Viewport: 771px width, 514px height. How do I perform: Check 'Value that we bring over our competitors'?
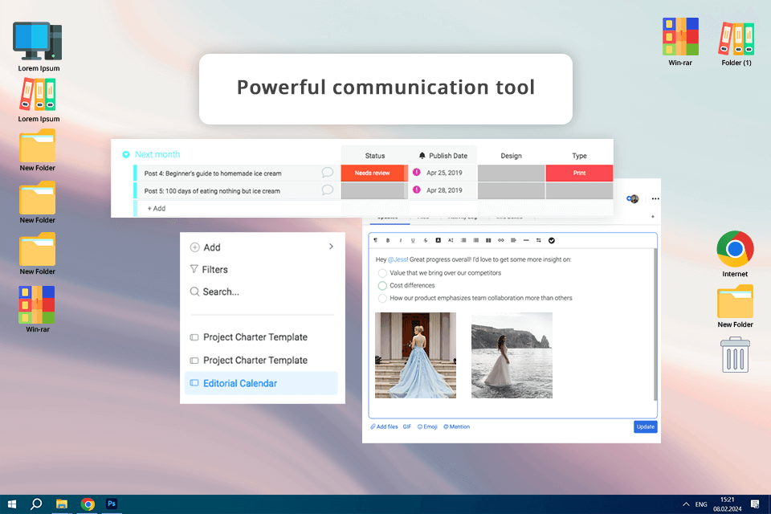tap(382, 273)
